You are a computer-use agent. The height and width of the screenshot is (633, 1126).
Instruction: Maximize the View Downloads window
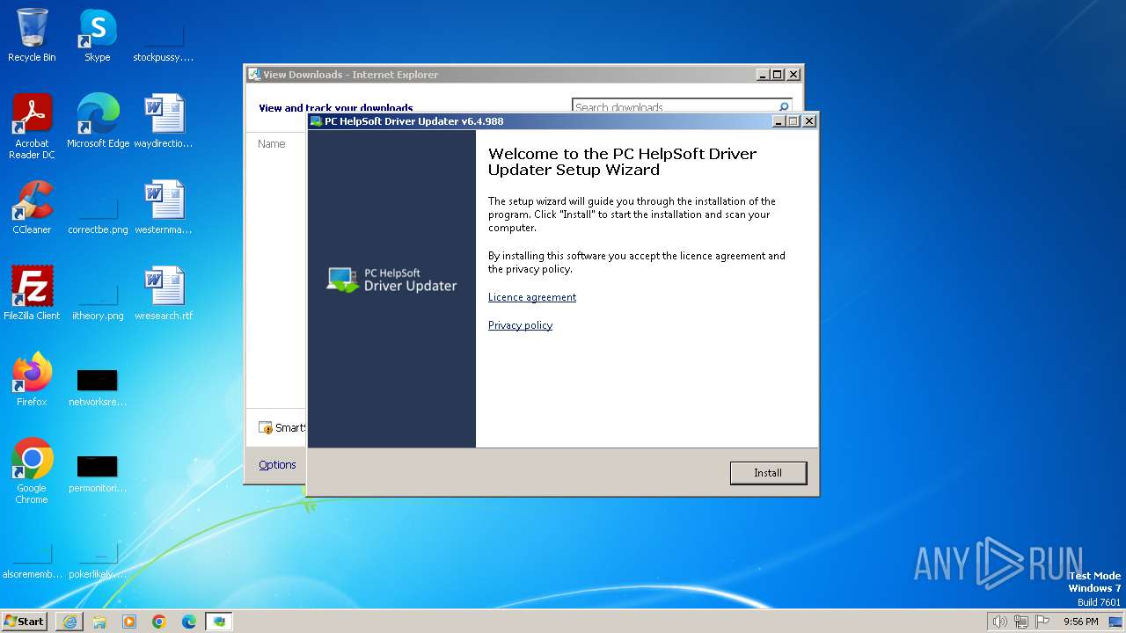[x=778, y=75]
